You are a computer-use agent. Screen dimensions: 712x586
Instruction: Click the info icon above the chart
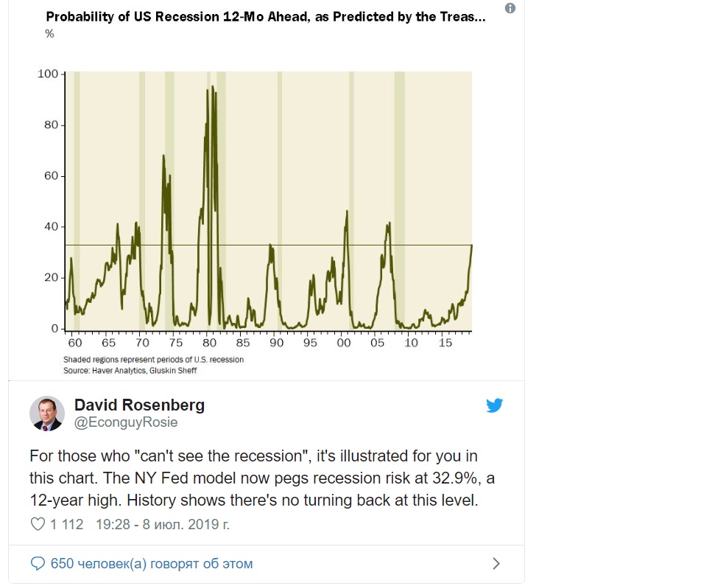coord(510,8)
